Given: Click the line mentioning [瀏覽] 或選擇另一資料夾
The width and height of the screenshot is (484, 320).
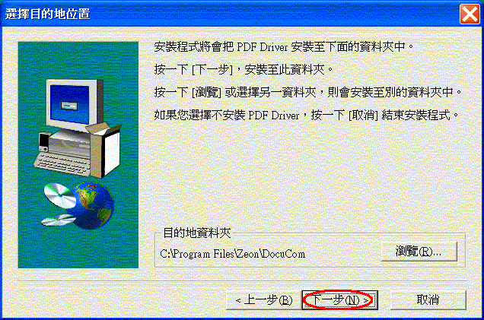Looking at the screenshot, I should pyautogui.click(x=307, y=92).
